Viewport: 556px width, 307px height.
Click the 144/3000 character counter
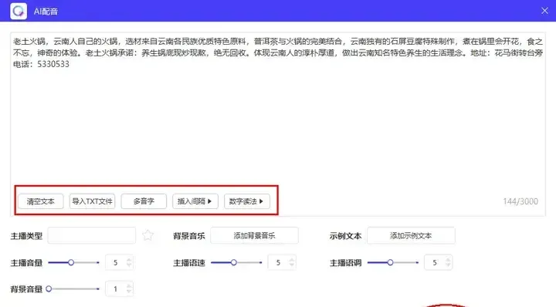point(520,201)
